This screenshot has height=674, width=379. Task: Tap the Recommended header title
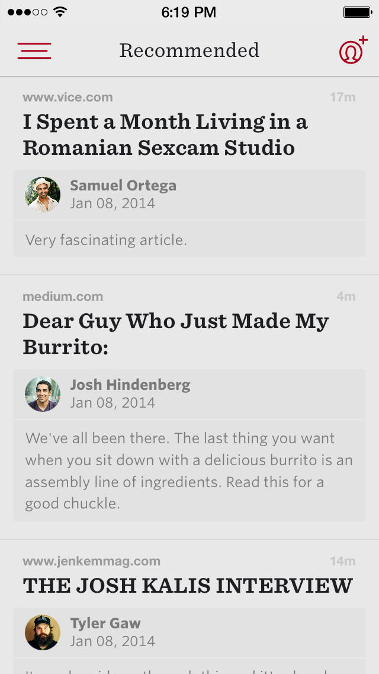coord(189,50)
